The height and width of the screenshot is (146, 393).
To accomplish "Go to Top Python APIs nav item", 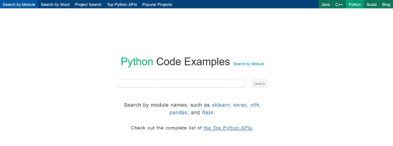I will pos(122,5).
